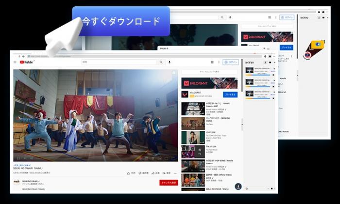Click the ライブラリ panel header, front window
This screenshot has width=340, height=204.
tap(249, 63)
